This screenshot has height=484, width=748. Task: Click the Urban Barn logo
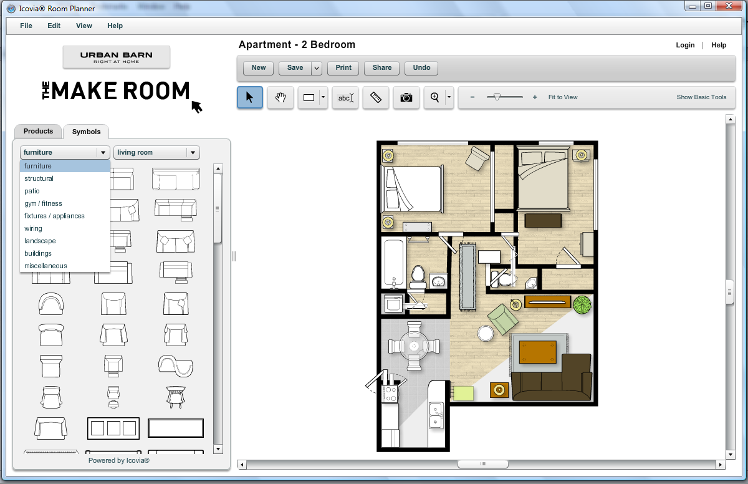tap(117, 57)
